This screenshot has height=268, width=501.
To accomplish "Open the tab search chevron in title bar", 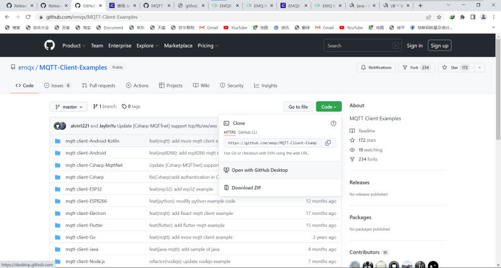I will (x=448, y=6).
